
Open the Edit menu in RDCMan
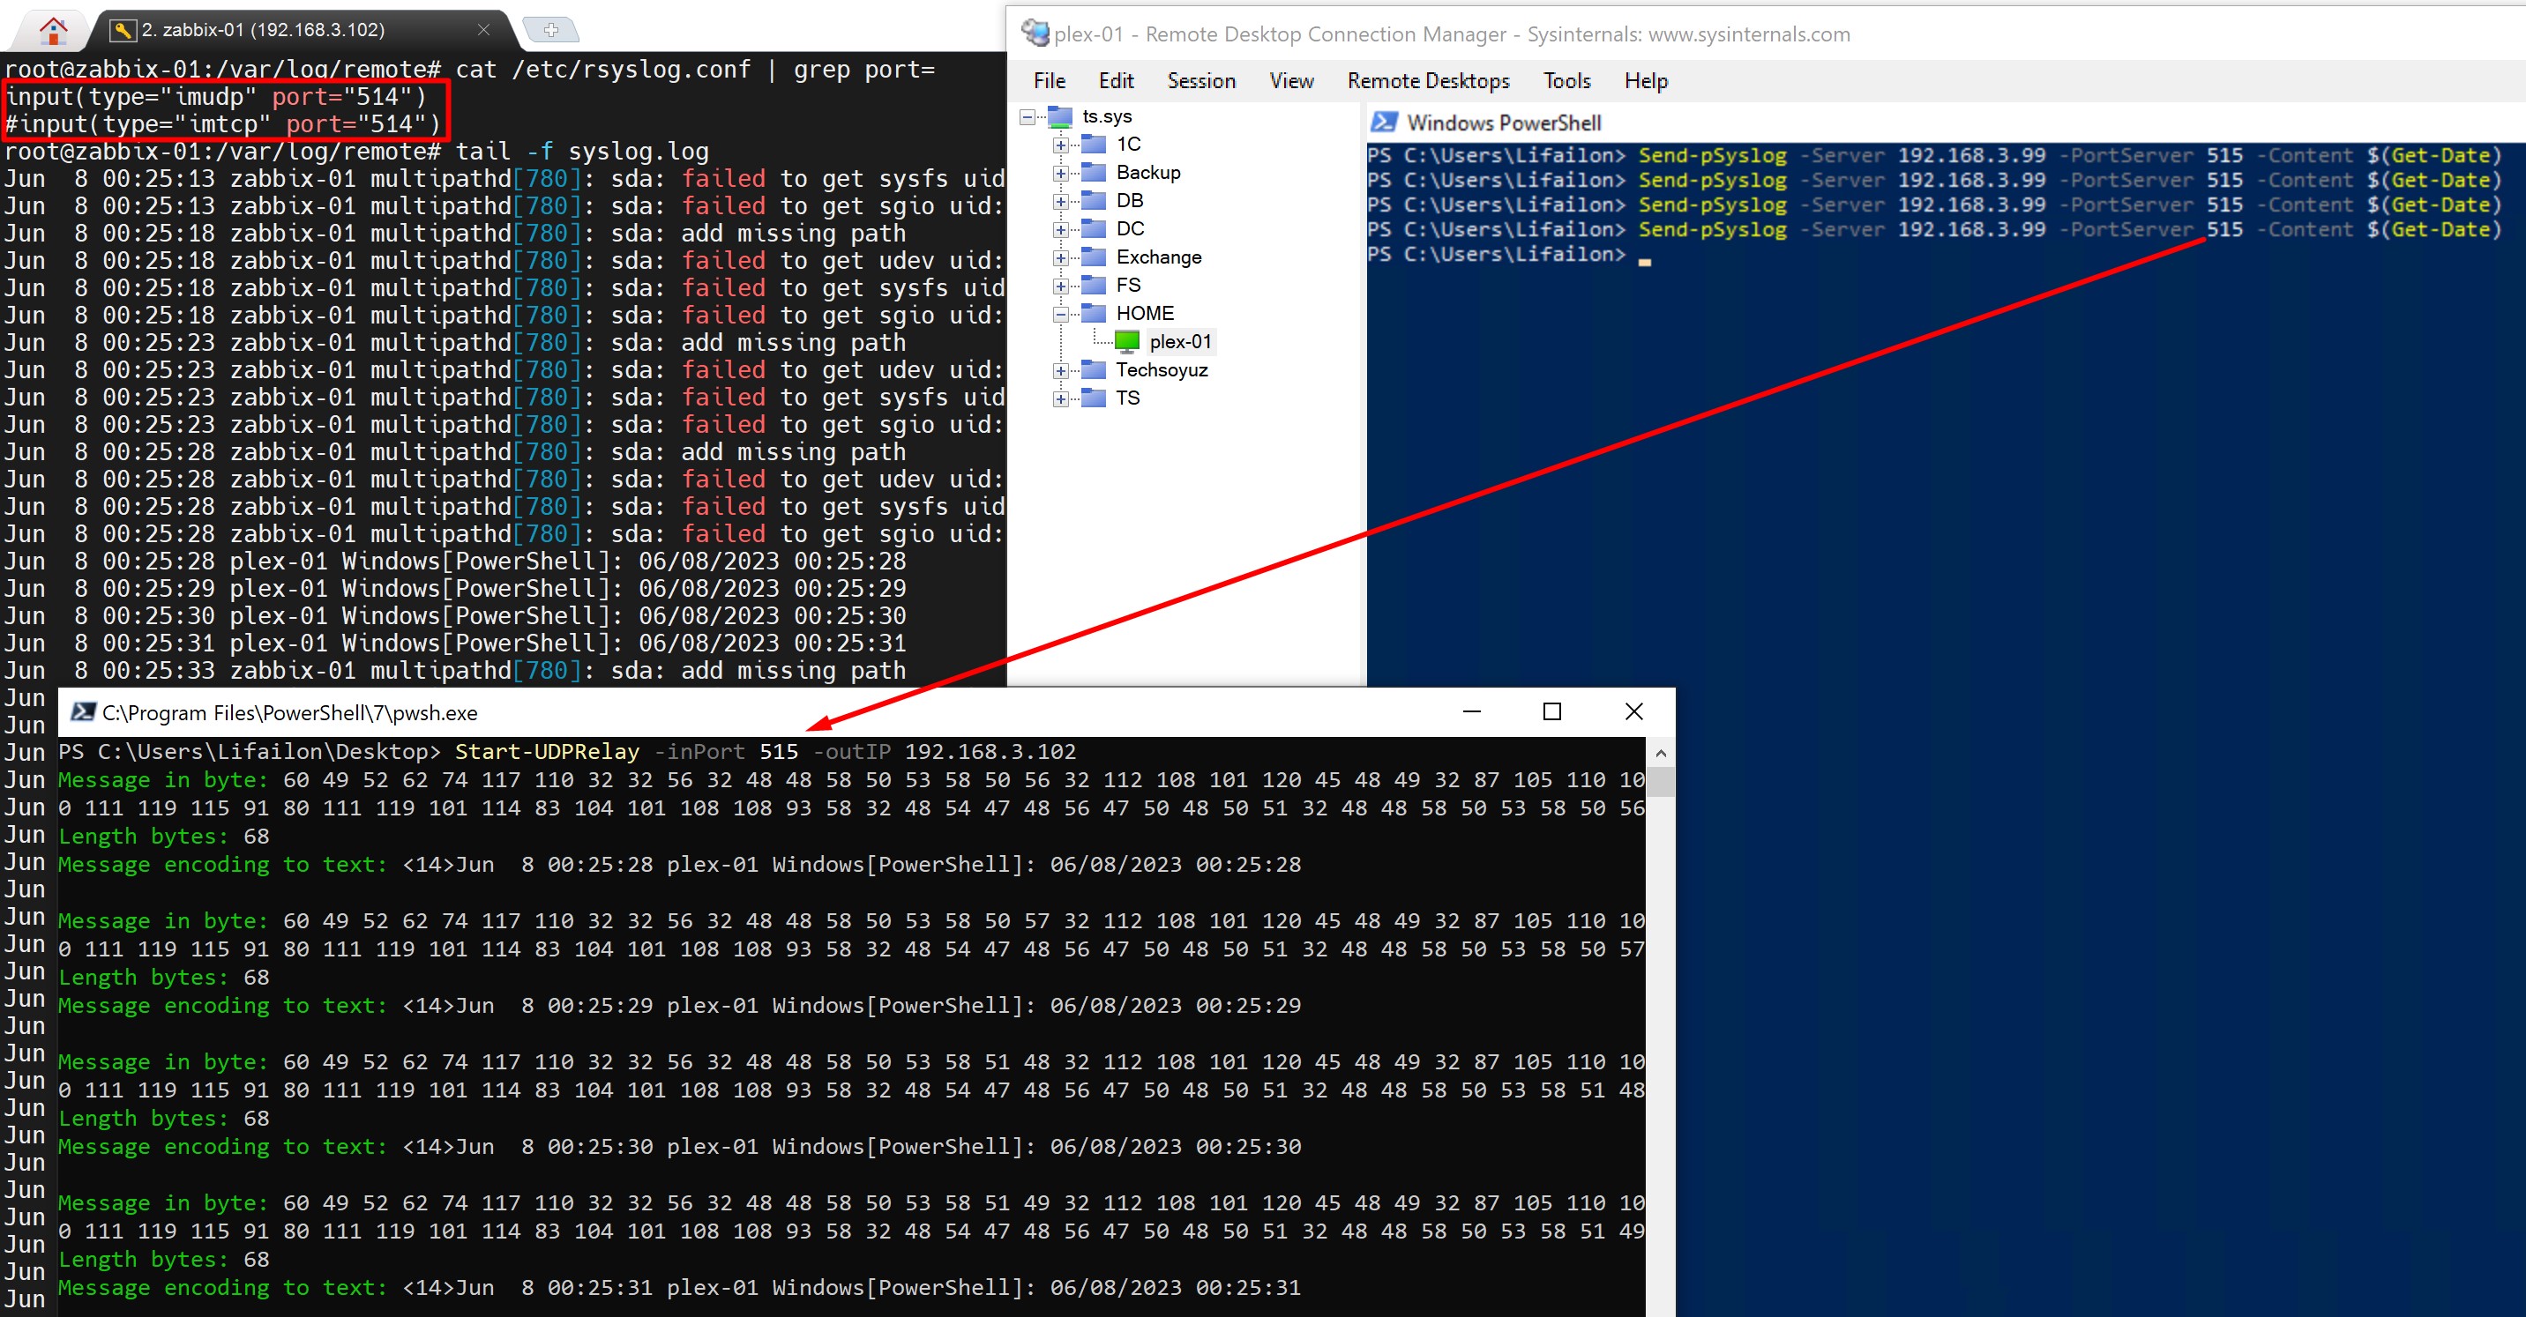(1116, 80)
